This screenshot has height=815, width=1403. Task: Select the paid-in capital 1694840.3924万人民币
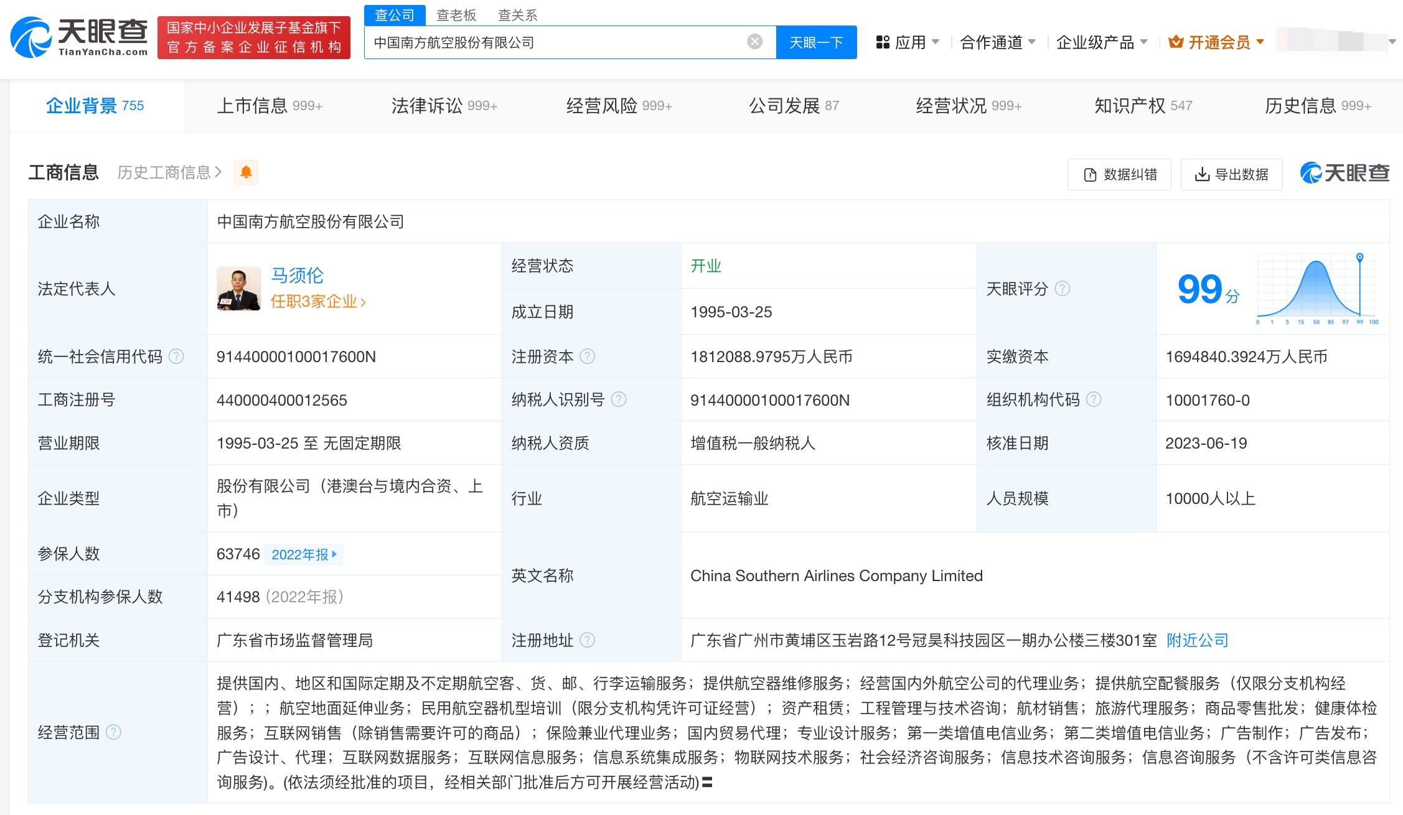(1246, 356)
